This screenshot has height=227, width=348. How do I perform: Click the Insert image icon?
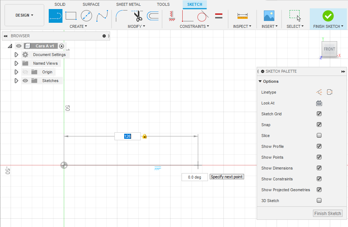click(x=269, y=16)
